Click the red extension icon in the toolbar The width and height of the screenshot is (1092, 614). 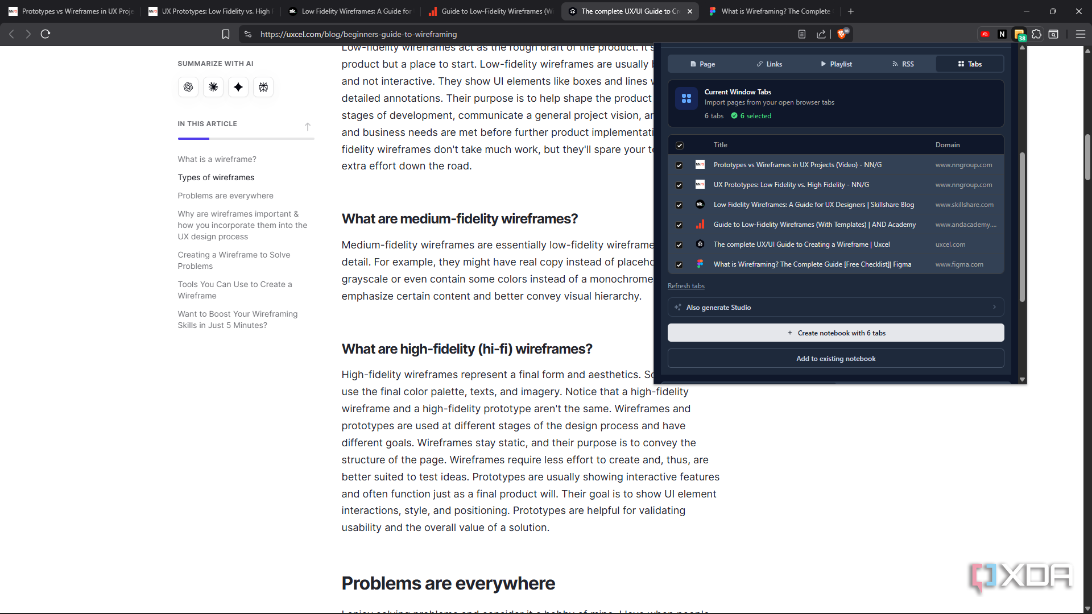[985, 34]
